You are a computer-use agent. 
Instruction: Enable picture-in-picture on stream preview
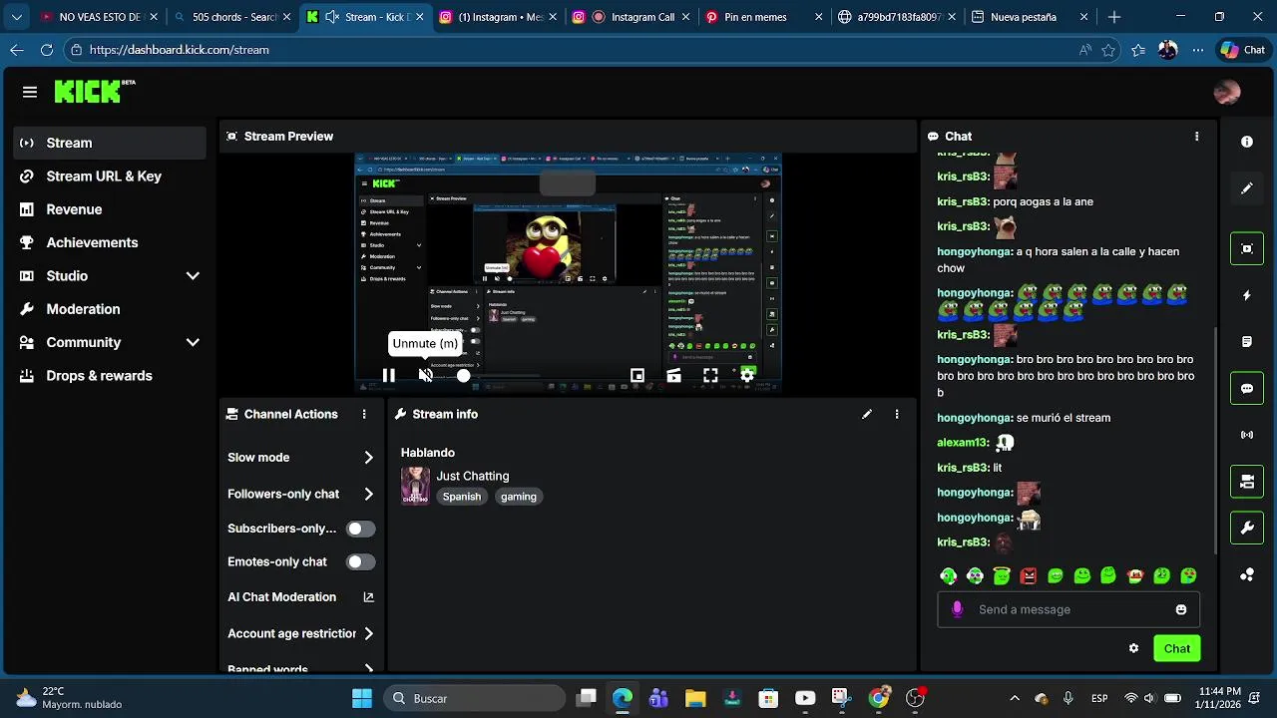638,376
